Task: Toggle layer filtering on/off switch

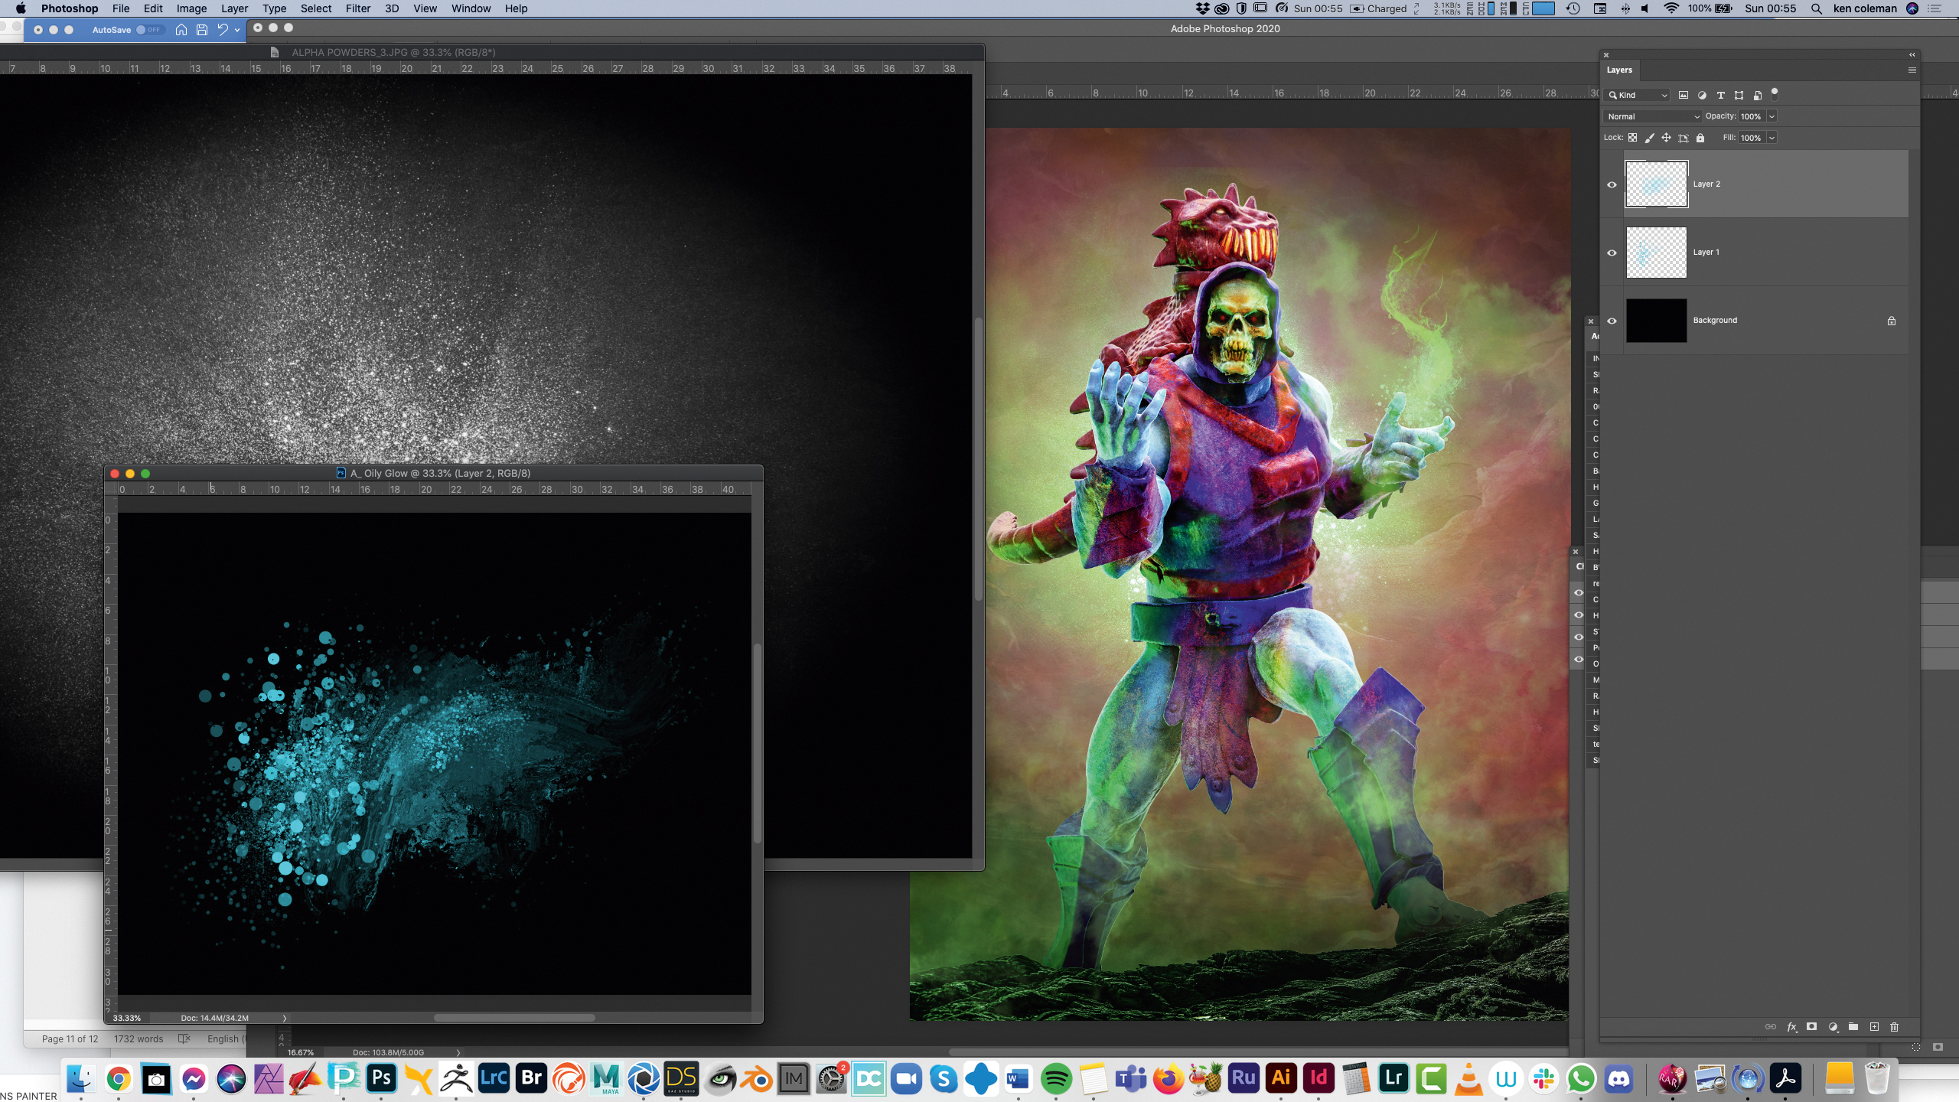Action: 1775,93
